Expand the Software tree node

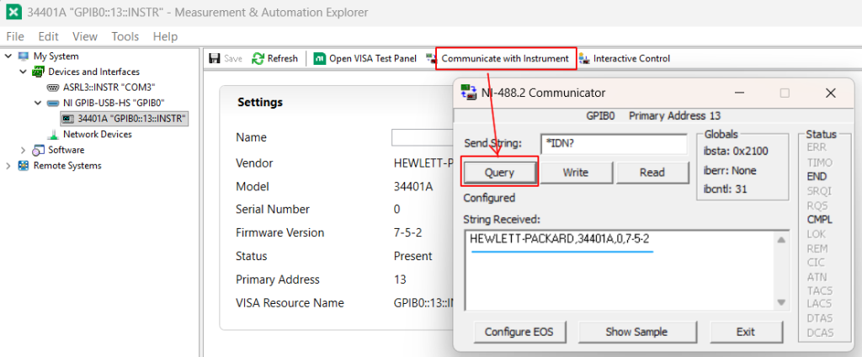[23, 150]
